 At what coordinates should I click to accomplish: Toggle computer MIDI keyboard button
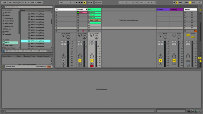click(x=177, y=3)
